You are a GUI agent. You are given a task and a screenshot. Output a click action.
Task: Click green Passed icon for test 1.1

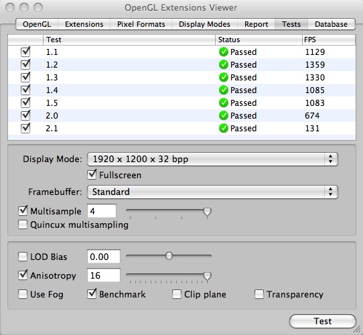pyautogui.click(x=224, y=52)
